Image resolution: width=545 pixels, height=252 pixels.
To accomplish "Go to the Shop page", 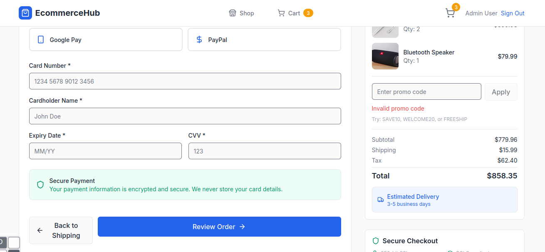I will [x=242, y=13].
